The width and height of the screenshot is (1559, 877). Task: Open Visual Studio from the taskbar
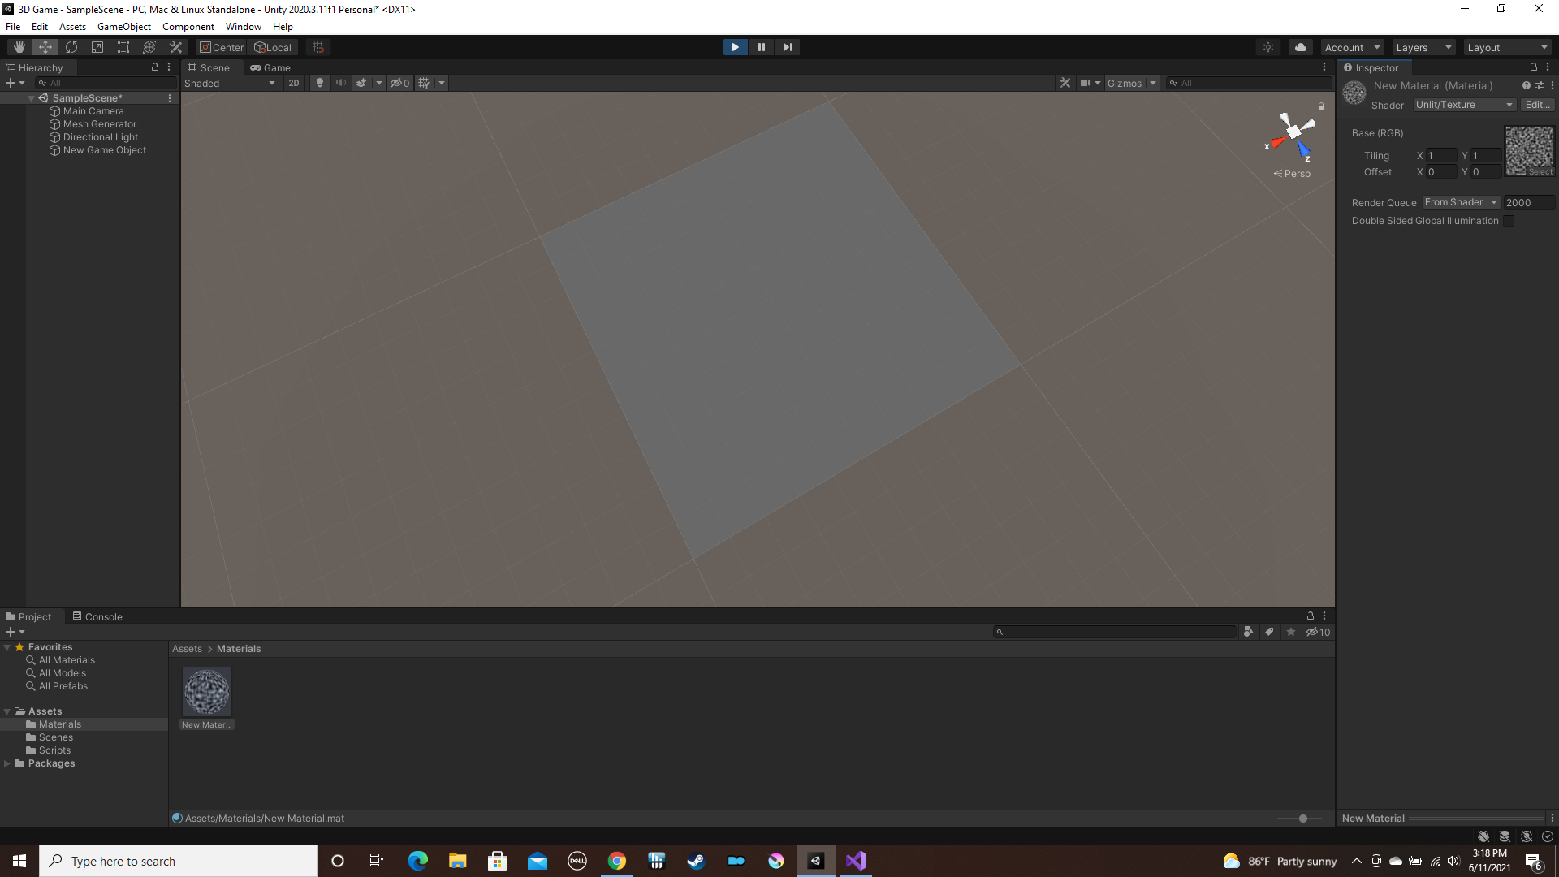[855, 861]
